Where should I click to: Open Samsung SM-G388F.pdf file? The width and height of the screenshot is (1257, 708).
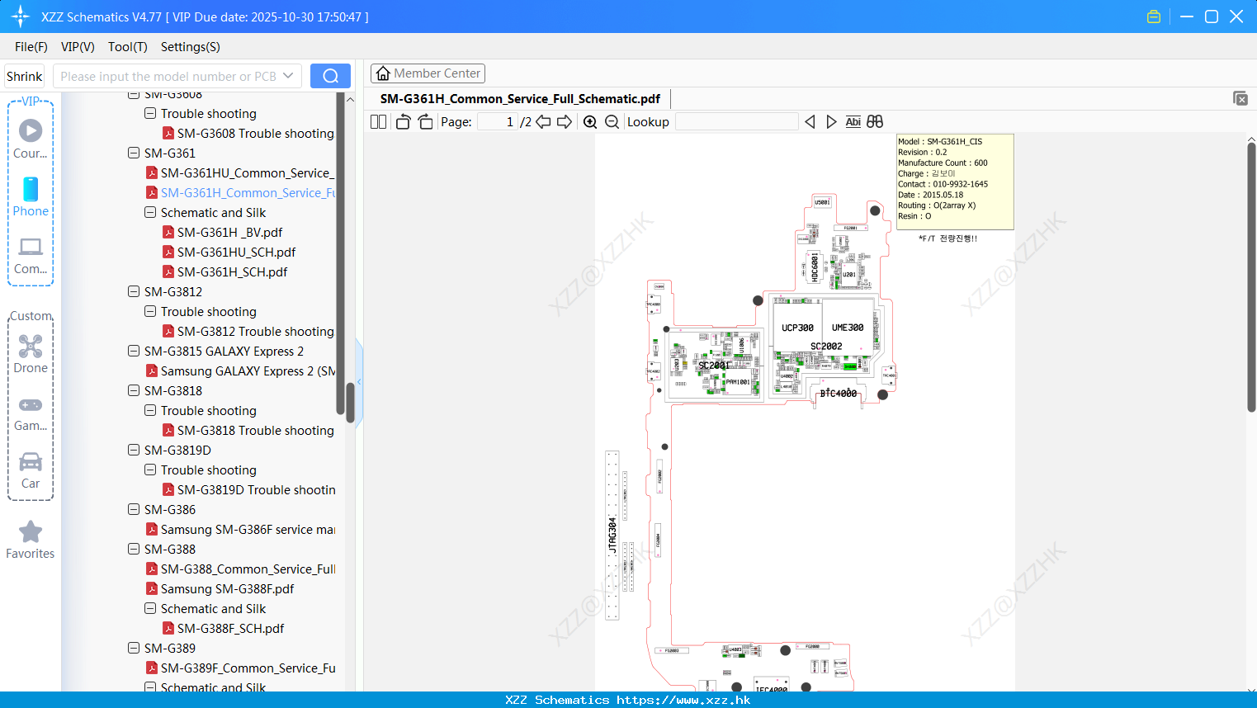point(220,588)
